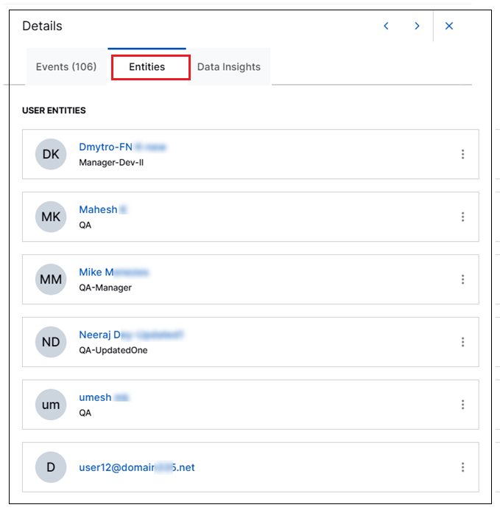
Task: Switch to the Entities tab
Action: click(147, 67)
